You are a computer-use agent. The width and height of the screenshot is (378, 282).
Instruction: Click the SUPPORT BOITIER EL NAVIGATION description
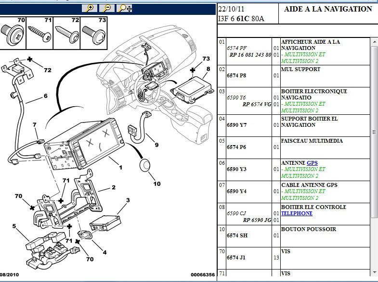[309, 122]
